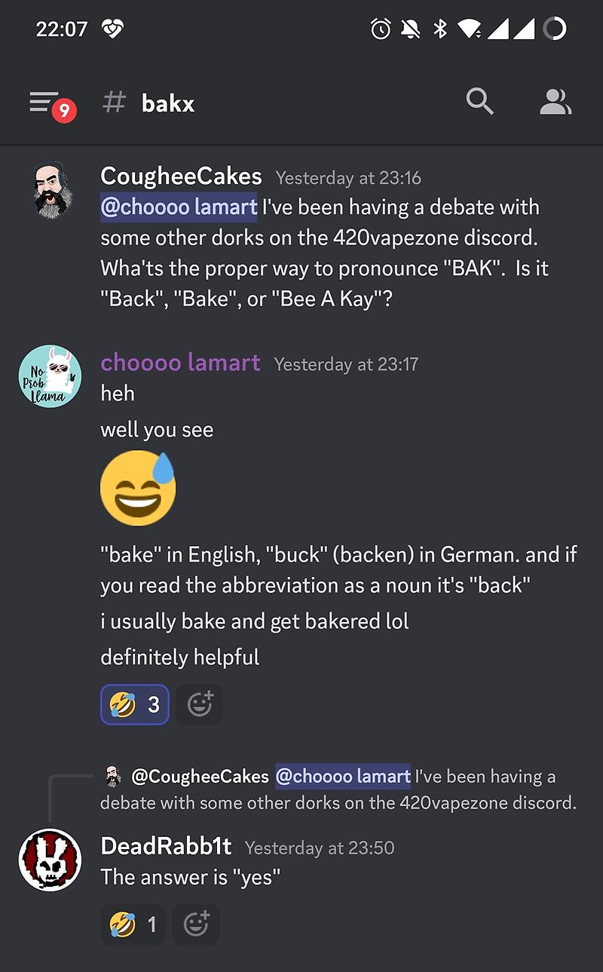Open the choooo lamart purple username
This screenshot has height=972, width=603.
pyautogui.click(x=180, y=363)
